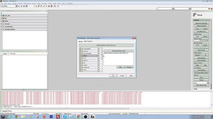Click the taskbar clock
213x119 pixels.
click(x=207, y=117)
